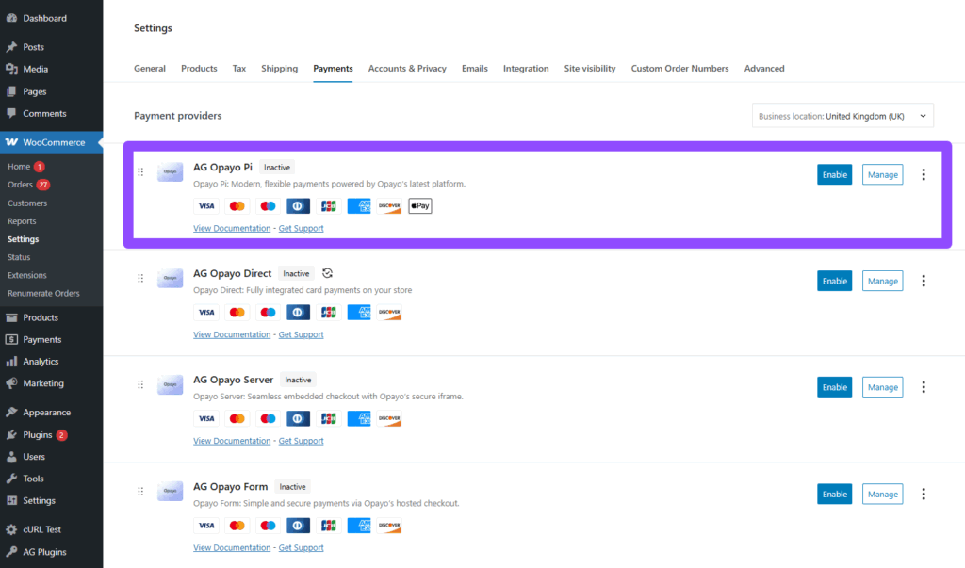Open more options for AG Opayo Direct
Viewport: 965px width, 568px height.
(x=924, y=281)
